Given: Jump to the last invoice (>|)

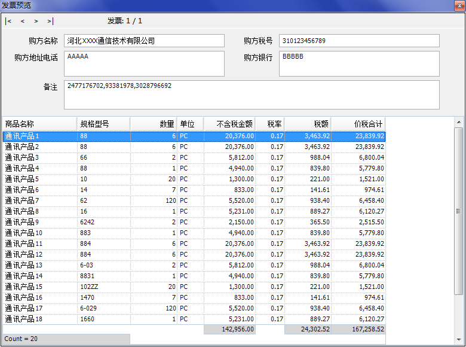Looking at the screenshot, I should pyautogui.click(x=50, y=21).
